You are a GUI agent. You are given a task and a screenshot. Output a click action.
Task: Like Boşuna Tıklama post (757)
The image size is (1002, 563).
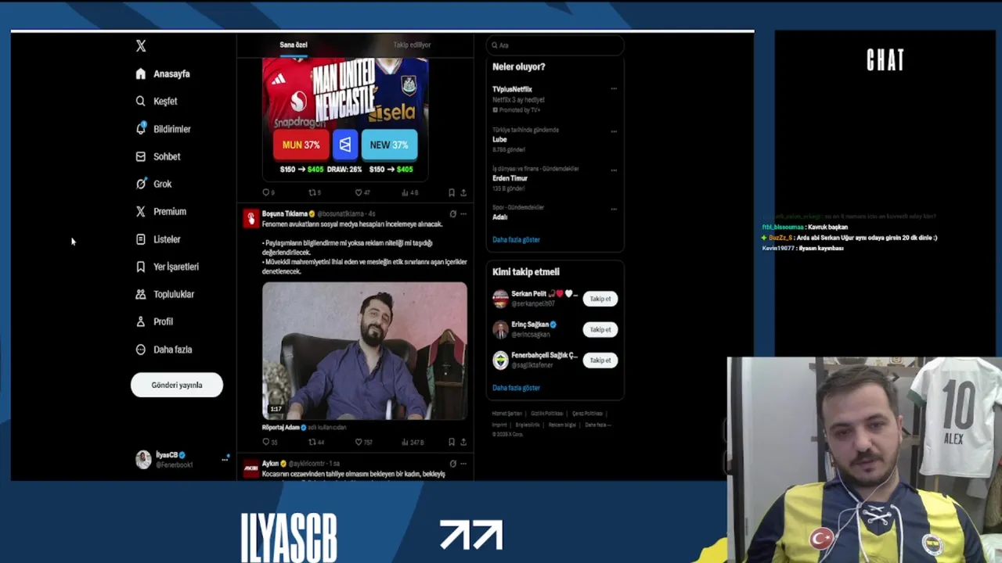point(364,442)
